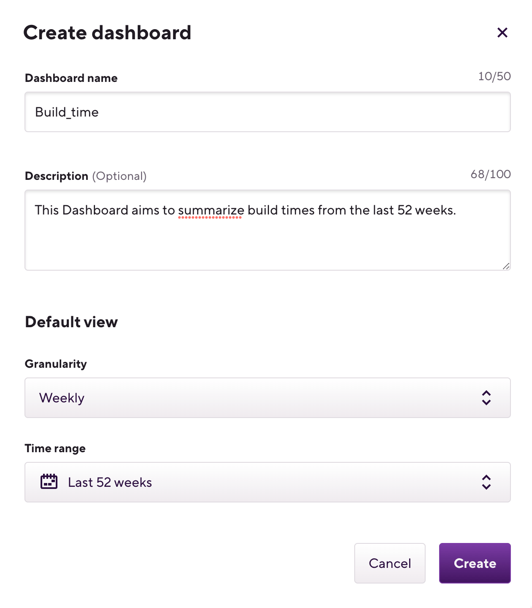Click the Create dashboard title

pos(108,33)
